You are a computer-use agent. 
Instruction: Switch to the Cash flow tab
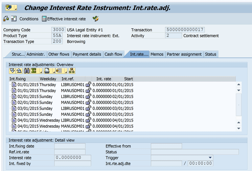113,54
